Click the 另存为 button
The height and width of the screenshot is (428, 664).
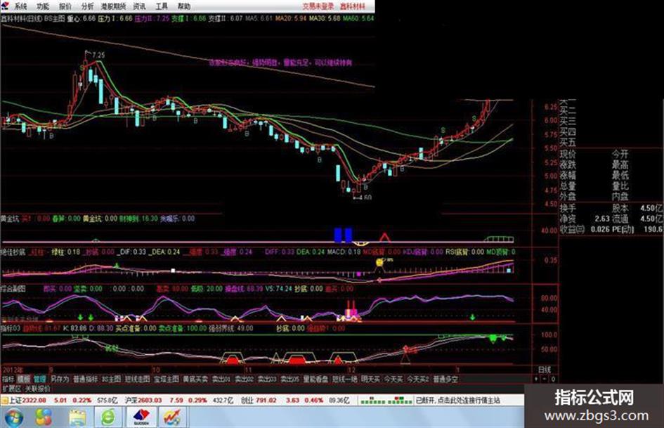[x=59, y=379]
